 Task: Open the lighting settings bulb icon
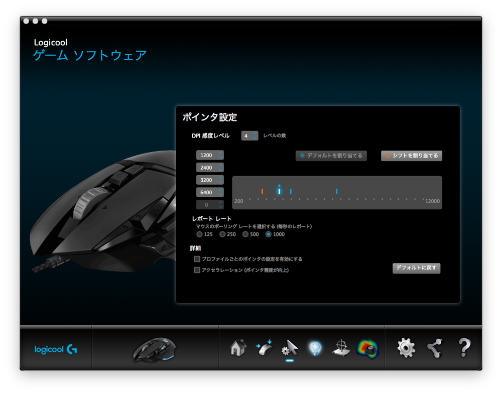coord(315,348)
